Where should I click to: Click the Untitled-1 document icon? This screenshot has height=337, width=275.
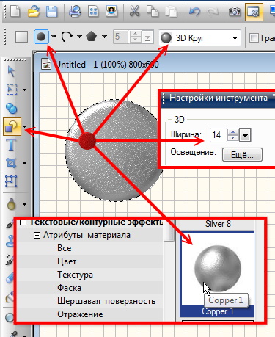click(46, 65)
